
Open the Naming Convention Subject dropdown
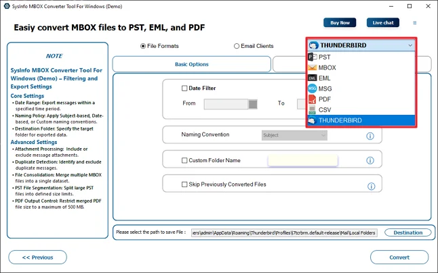click(x=294, y=135)
